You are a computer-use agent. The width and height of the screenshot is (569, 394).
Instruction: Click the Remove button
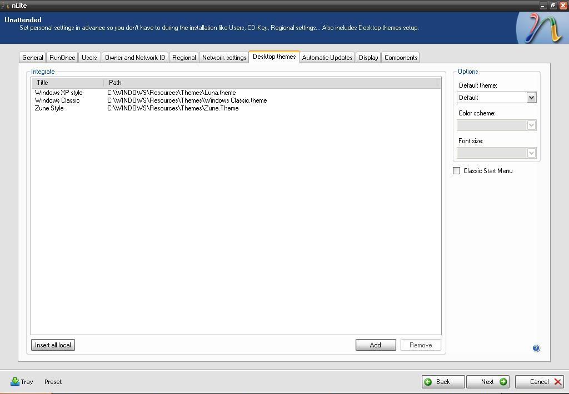pyautogui.click(x=421, y=345)
